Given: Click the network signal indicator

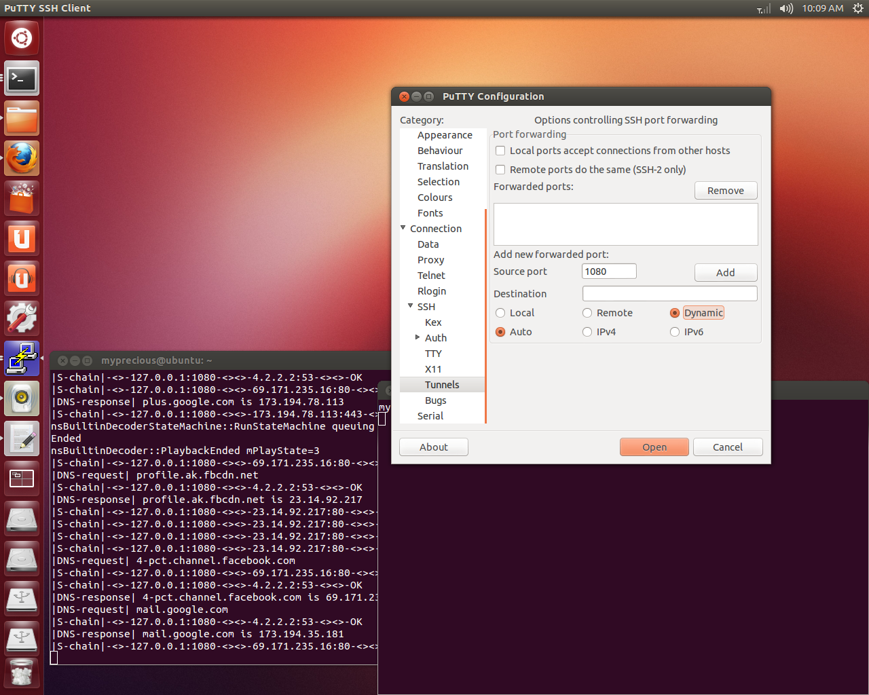Looking at the screenshot, I should (764, 9).
